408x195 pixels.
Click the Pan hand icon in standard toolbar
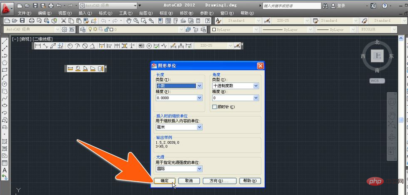[x=128, y=21]
